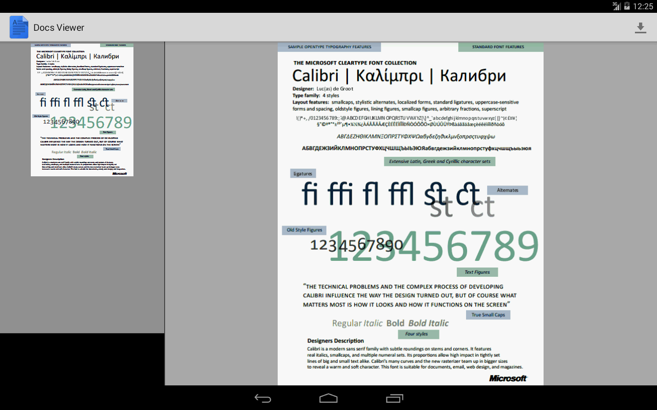The height and width of the screenshot is (410, 657).
Task: Click the small black '1234567890' old style figures
Action: click(357, 245)
